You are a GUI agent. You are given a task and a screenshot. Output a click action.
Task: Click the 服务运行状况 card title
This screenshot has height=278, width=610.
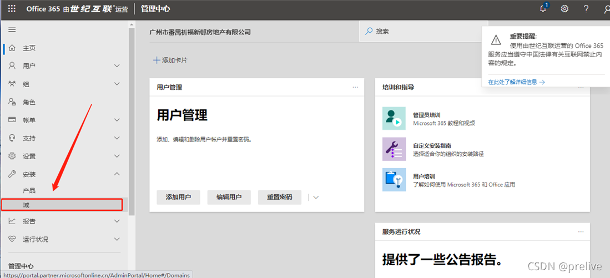[401, 232]
